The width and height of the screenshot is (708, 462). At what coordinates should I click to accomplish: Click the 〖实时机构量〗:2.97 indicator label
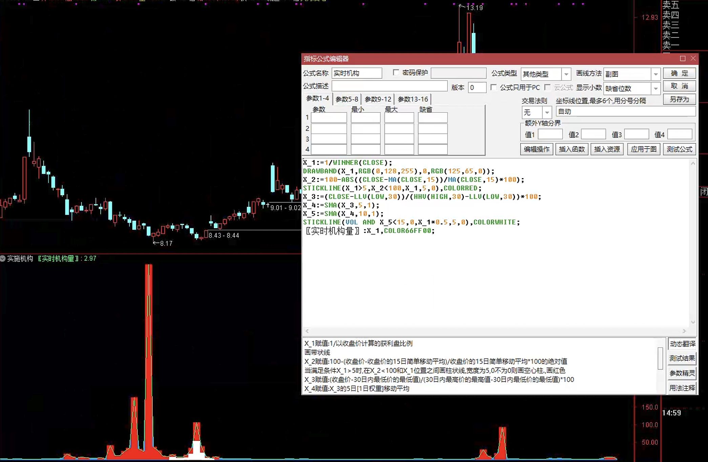click(67, 258)
